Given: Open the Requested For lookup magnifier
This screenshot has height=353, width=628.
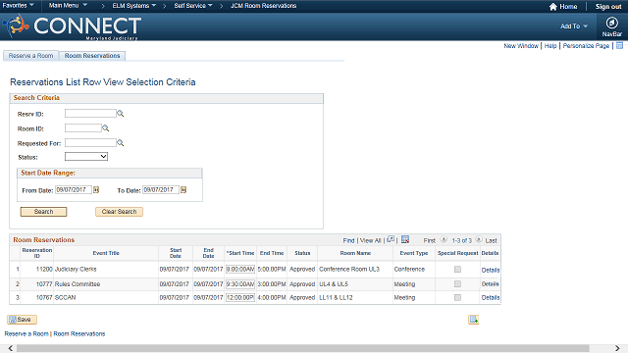Looking at the screenshot, I should [x=120, y=143].
